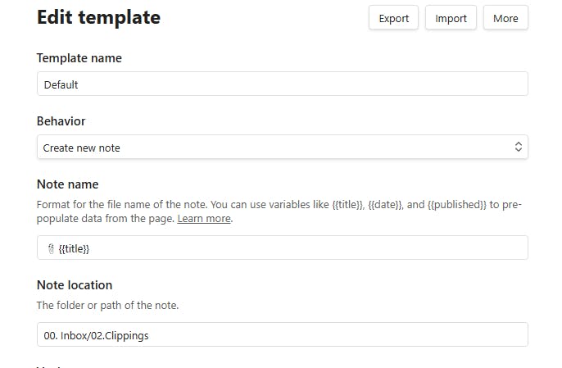Click the {{title}} variable in Note name

tap(74, 248)
